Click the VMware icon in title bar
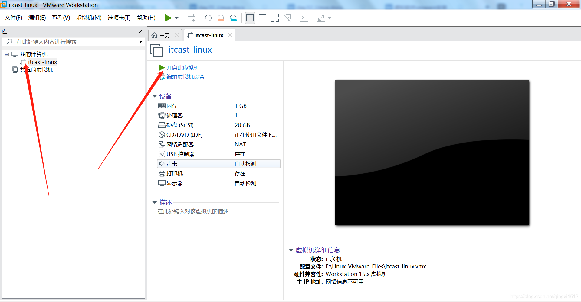 click(4, 5)
